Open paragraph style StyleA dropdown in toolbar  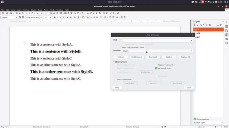click(x=17, y=17)
